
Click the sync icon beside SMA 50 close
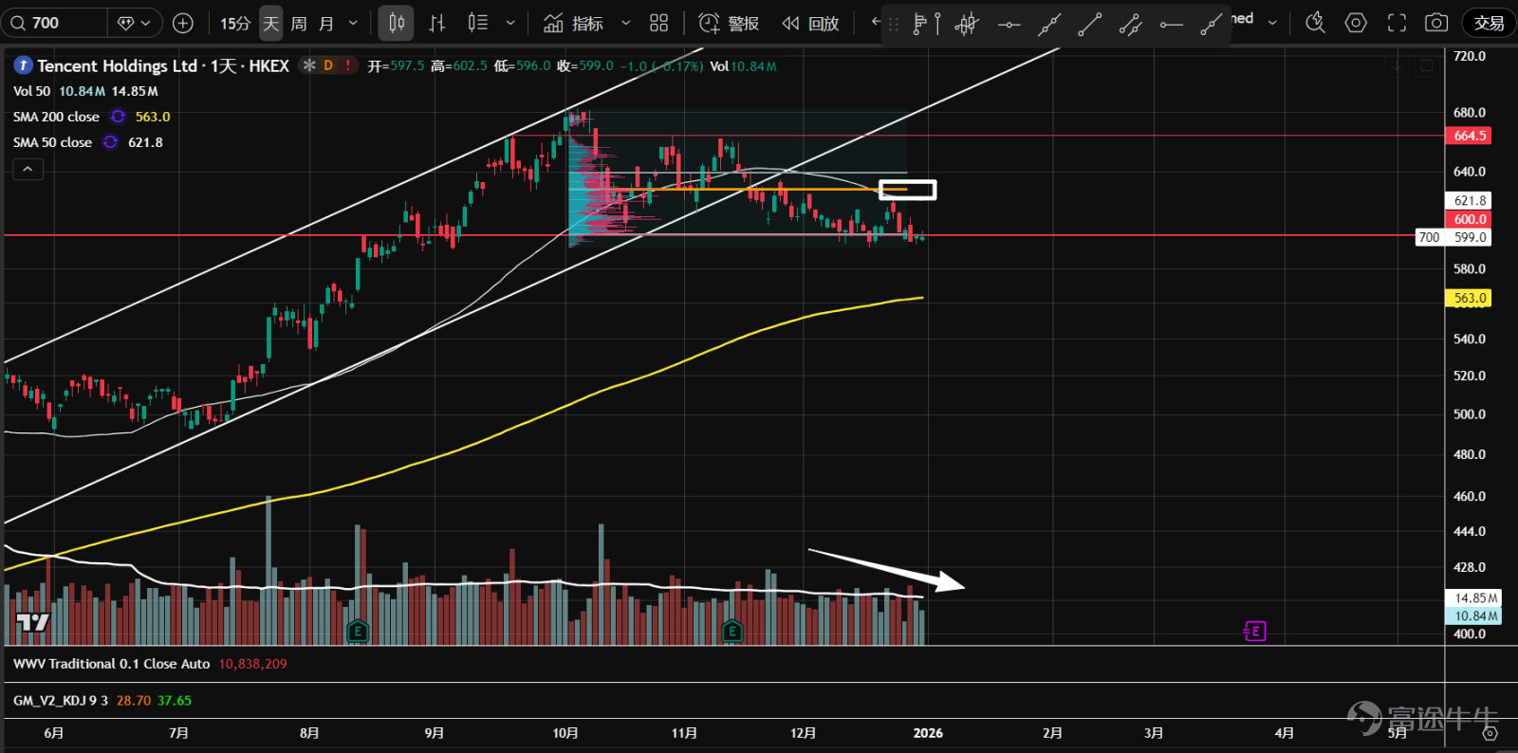pyautogui.click(x=110, y=142)
